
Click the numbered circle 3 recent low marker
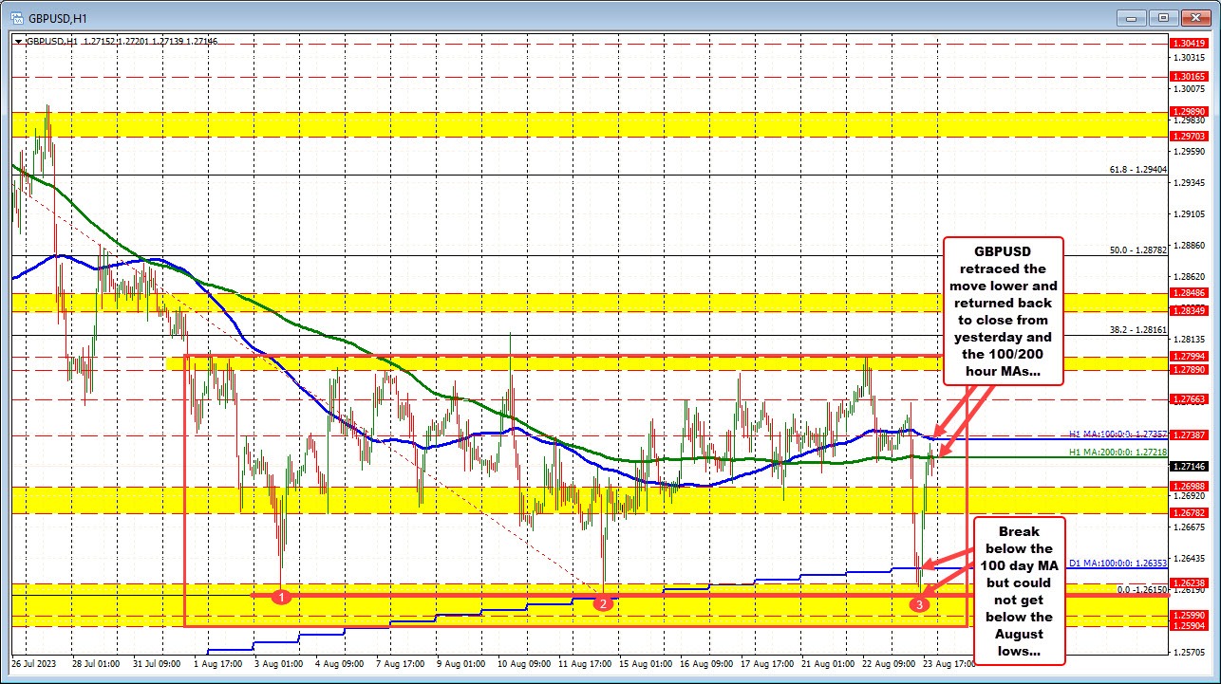pyautogui.click(x=918, y=602)
